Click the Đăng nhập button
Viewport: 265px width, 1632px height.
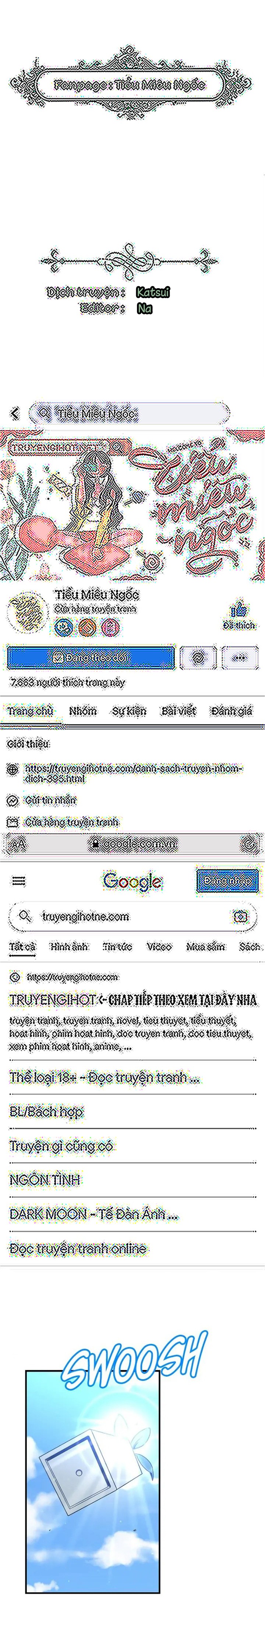(x=227, y=881)
